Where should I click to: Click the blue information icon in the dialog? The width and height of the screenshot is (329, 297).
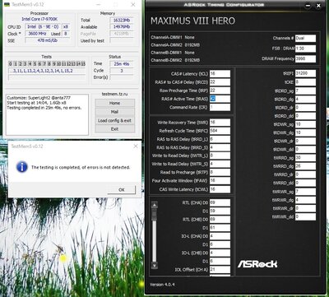pos(22,167)
